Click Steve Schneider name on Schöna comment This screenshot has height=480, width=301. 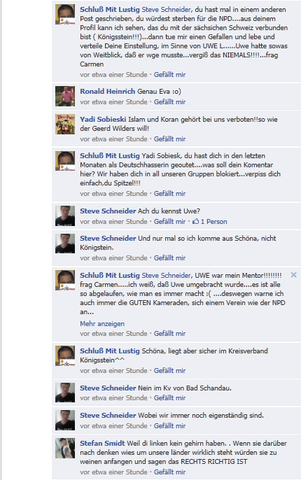point(108,239)
